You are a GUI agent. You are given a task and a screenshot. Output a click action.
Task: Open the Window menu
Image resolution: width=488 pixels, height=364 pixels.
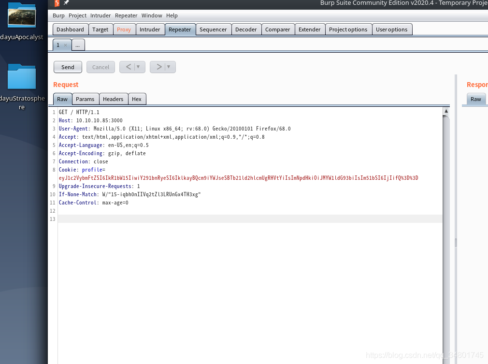[152, 15]
